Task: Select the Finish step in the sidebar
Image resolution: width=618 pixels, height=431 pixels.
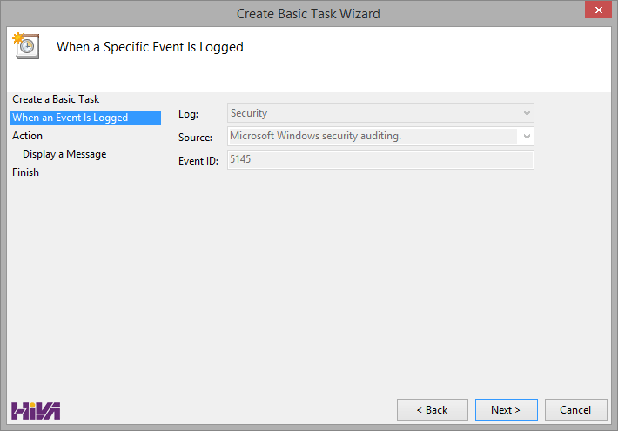Action: tap(26, 172)
